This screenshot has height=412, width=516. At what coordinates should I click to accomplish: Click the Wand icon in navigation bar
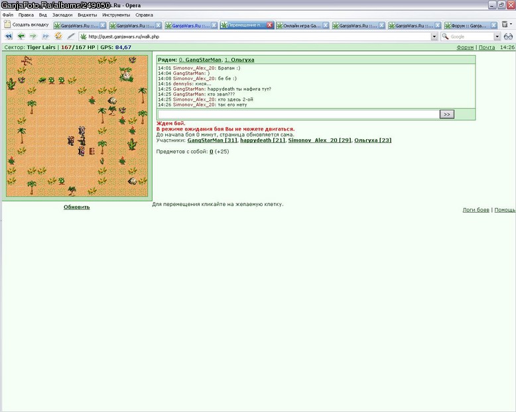tap(71, 36)
